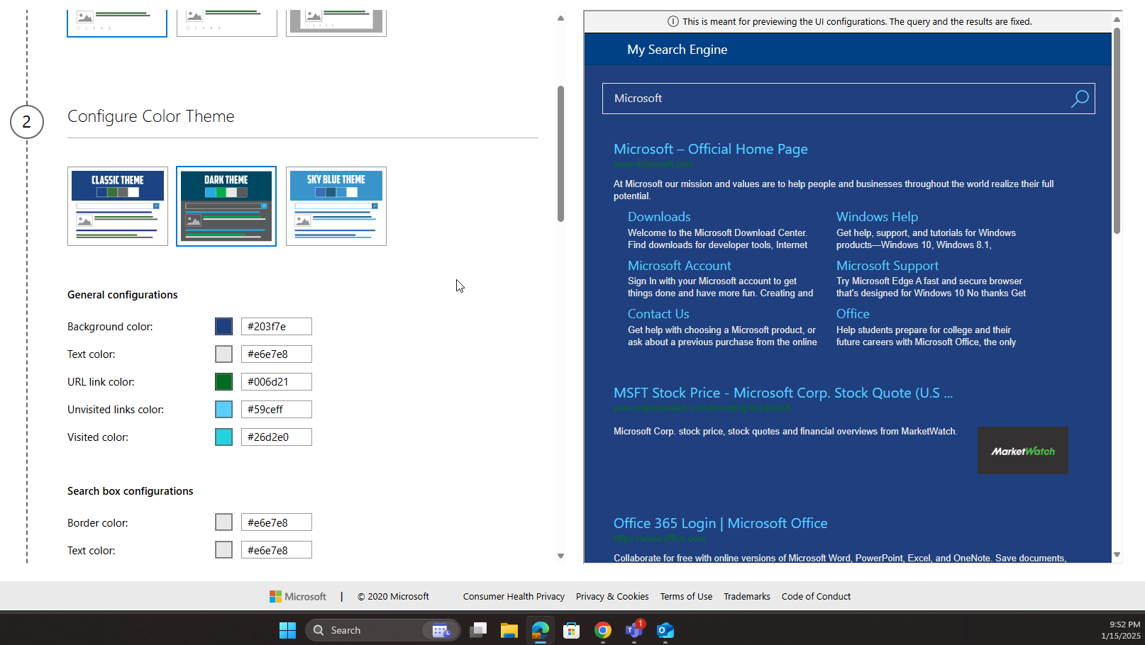
Task: Click the My Search Engine header title
Action: click(677, 50)
